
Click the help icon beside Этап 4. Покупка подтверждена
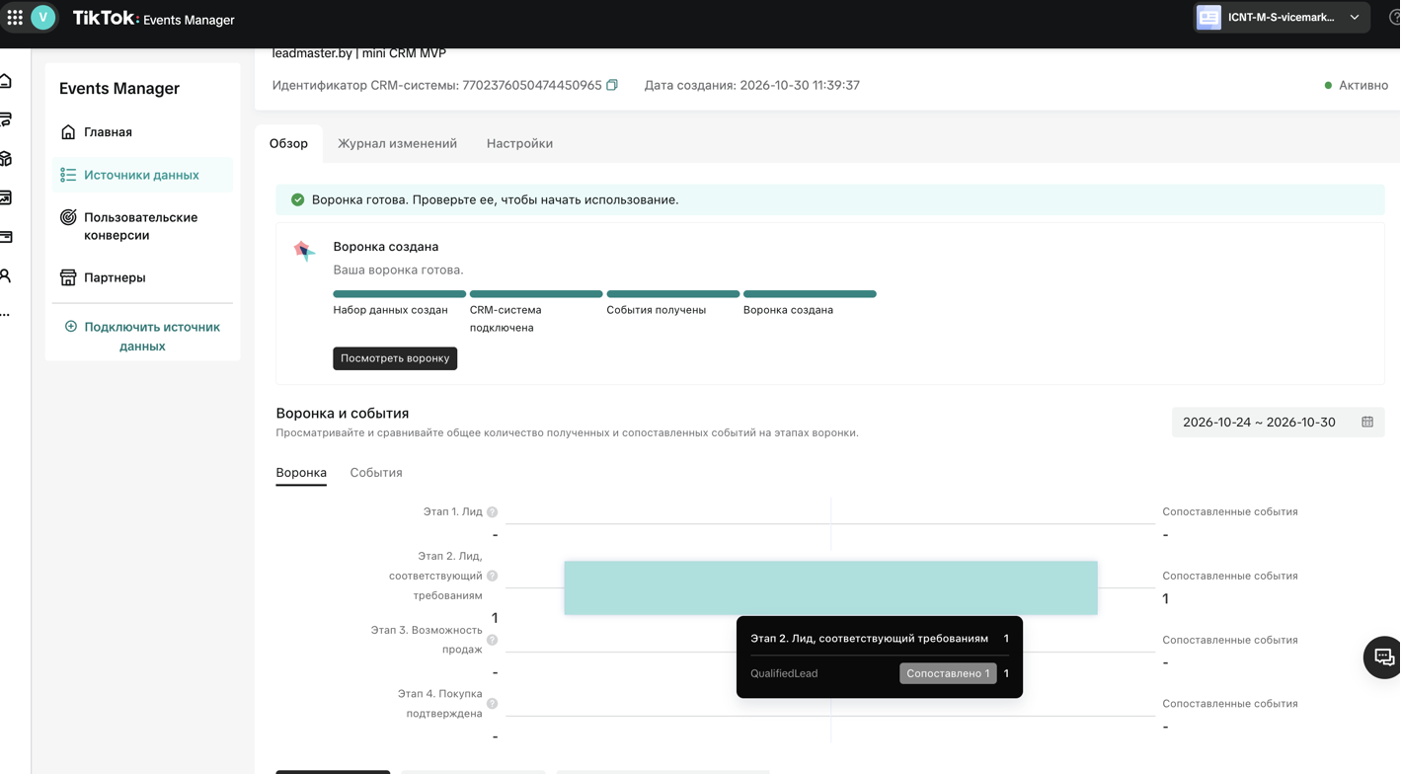tap(492, 704)
